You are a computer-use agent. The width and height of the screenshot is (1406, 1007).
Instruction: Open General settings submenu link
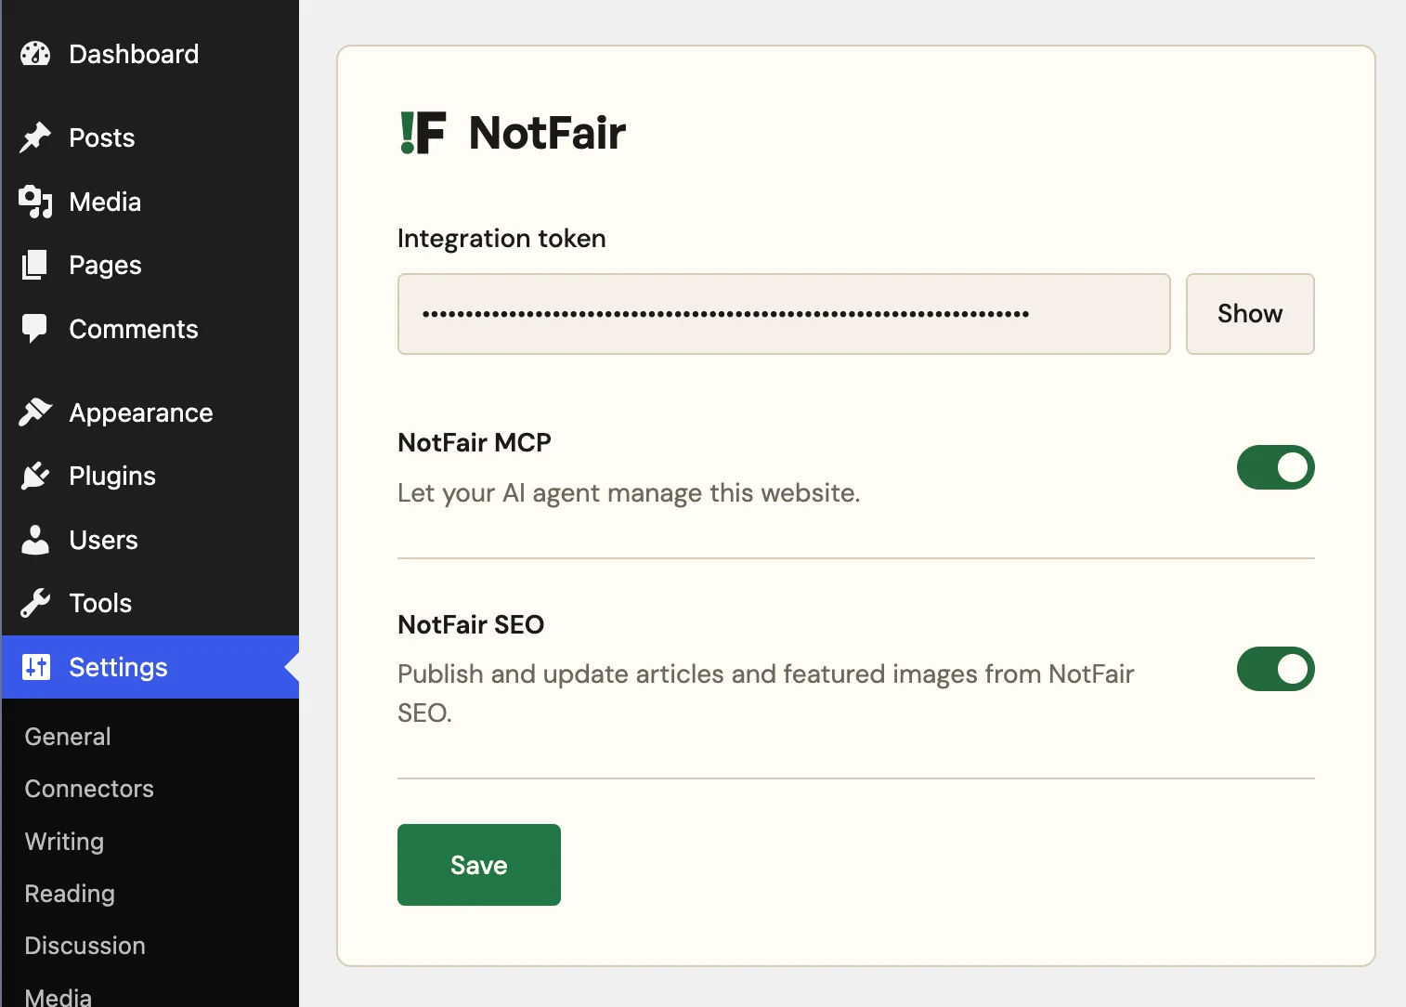tap(68, 737)
